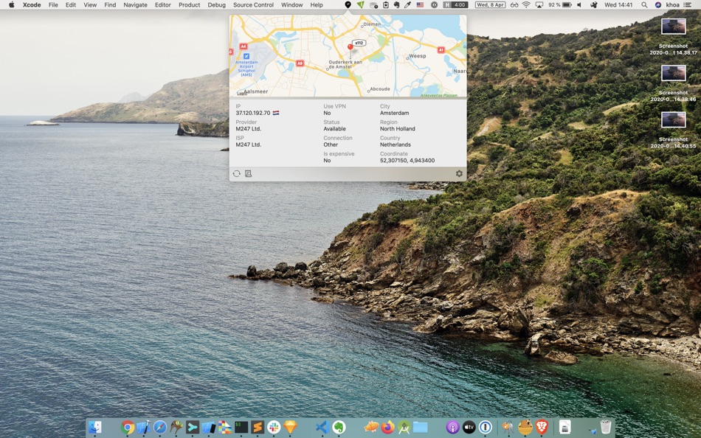Open Sublime Text from the dock
This screenshot has height=438, width=701.
pos(257,427)
